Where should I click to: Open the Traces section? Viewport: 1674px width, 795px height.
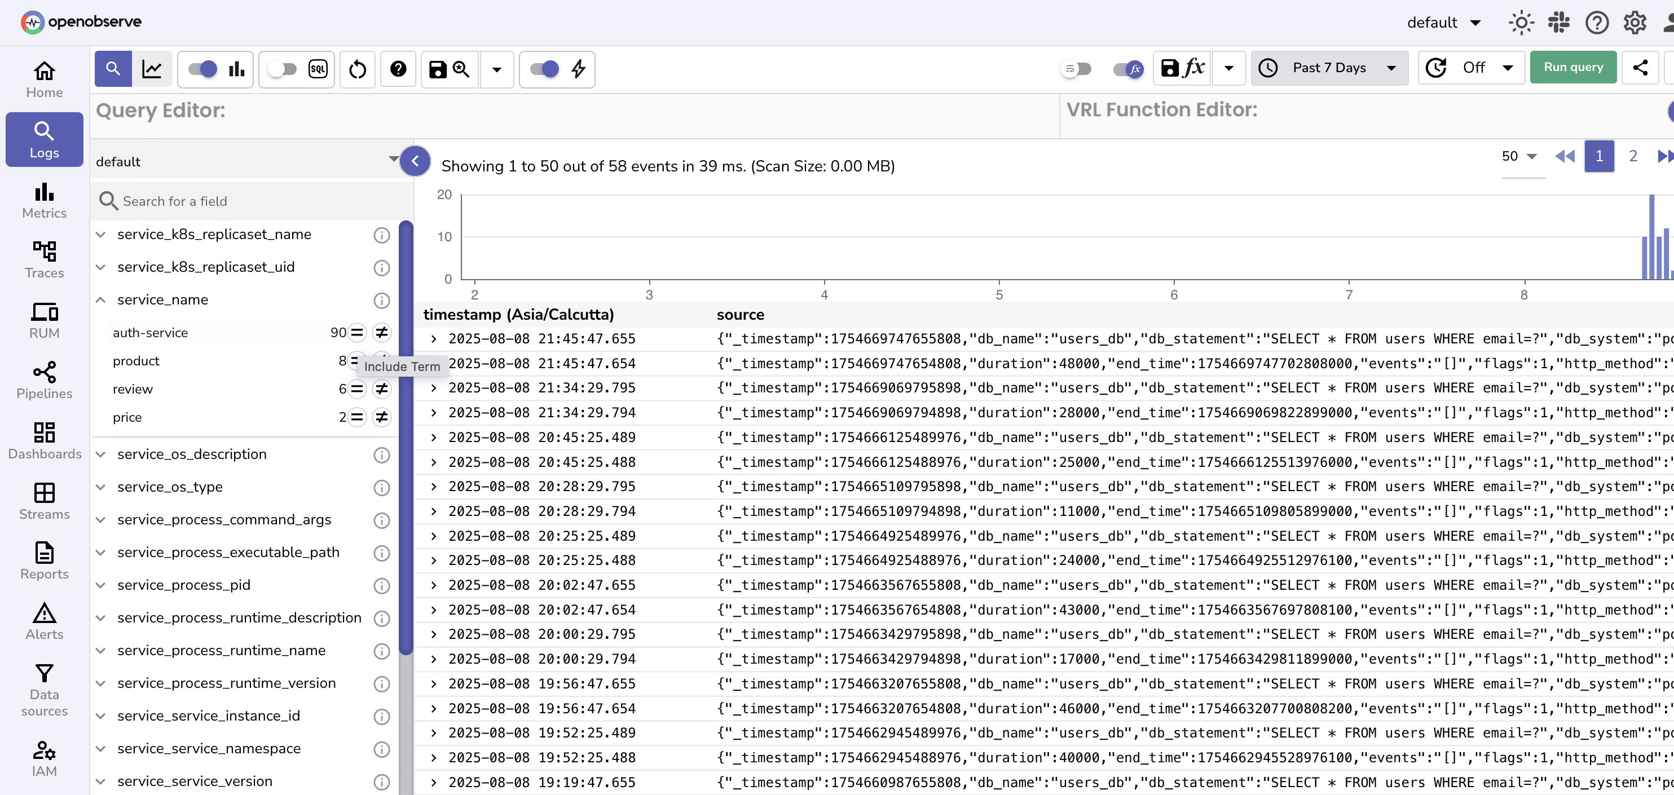coord(44,258)
